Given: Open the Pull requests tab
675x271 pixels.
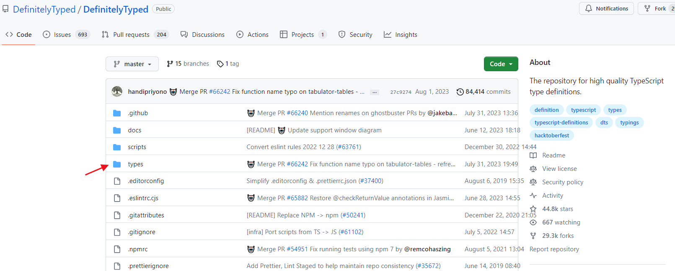Looking at the screenshot, I should coord(135,34).
